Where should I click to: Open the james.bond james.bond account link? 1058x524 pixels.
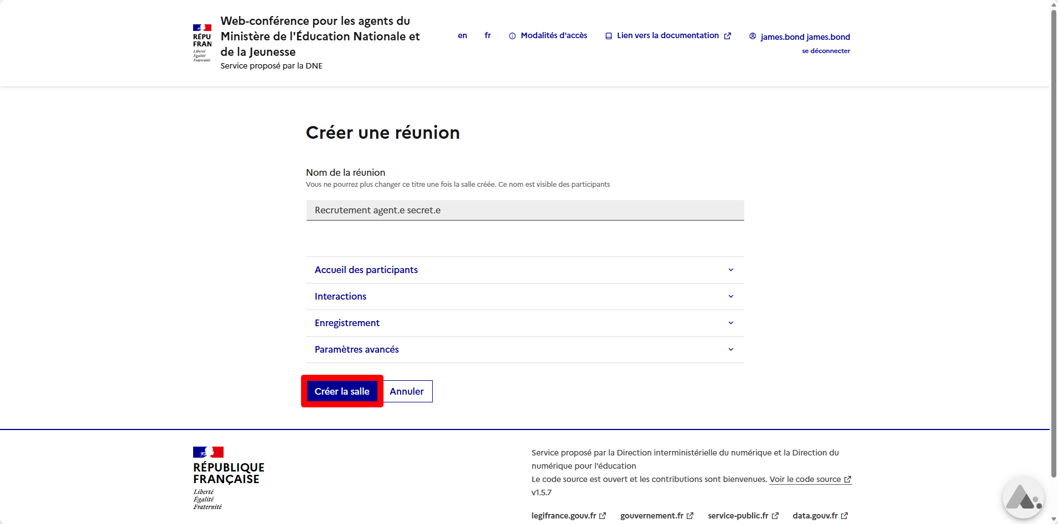coord(800,36)
